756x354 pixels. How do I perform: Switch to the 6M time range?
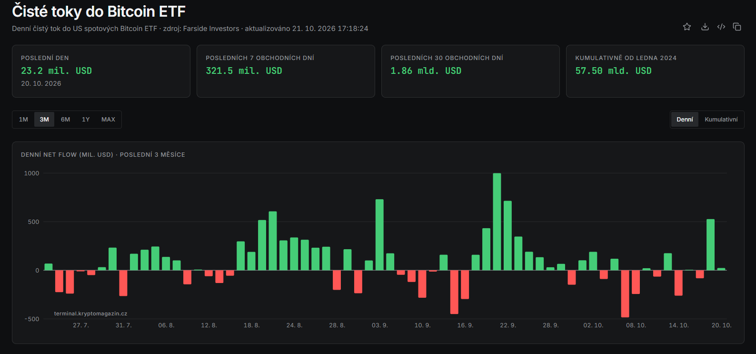[x=66, y=120]
